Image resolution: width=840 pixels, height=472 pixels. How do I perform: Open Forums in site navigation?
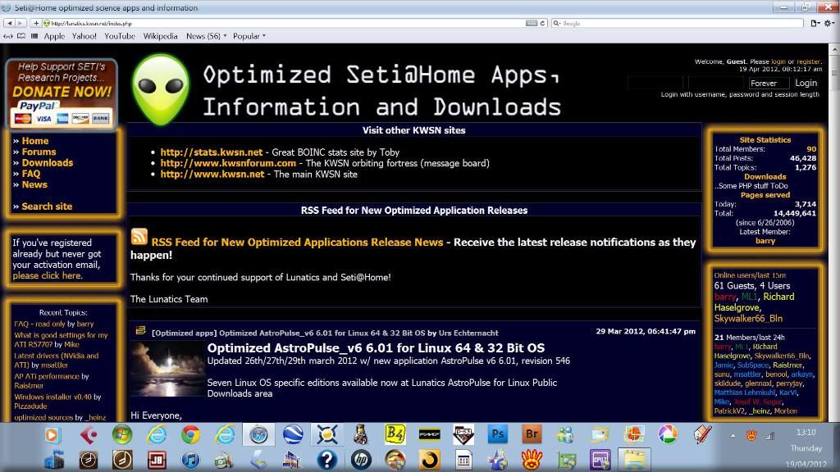pyautogui.click(x=39, y=152)
